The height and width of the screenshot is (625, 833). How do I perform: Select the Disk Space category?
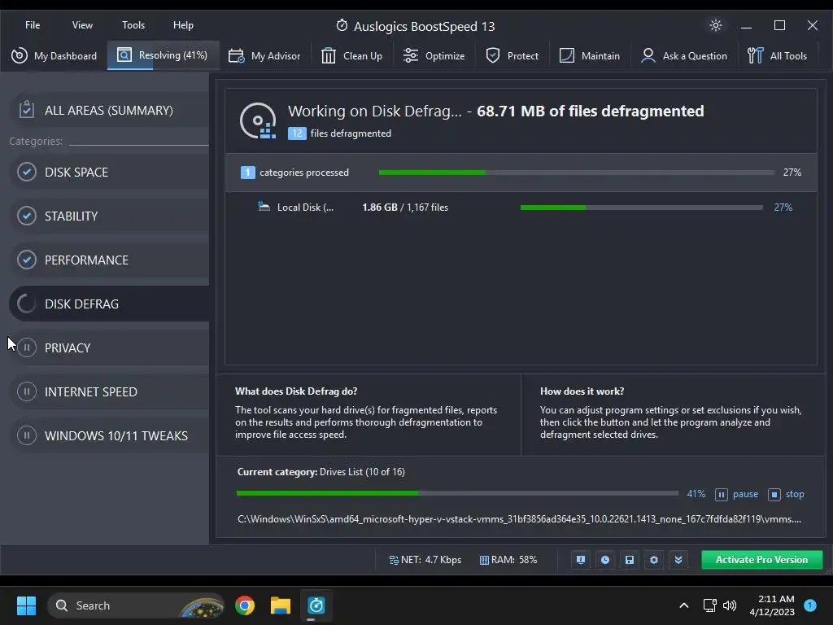(x=109, y=172)
